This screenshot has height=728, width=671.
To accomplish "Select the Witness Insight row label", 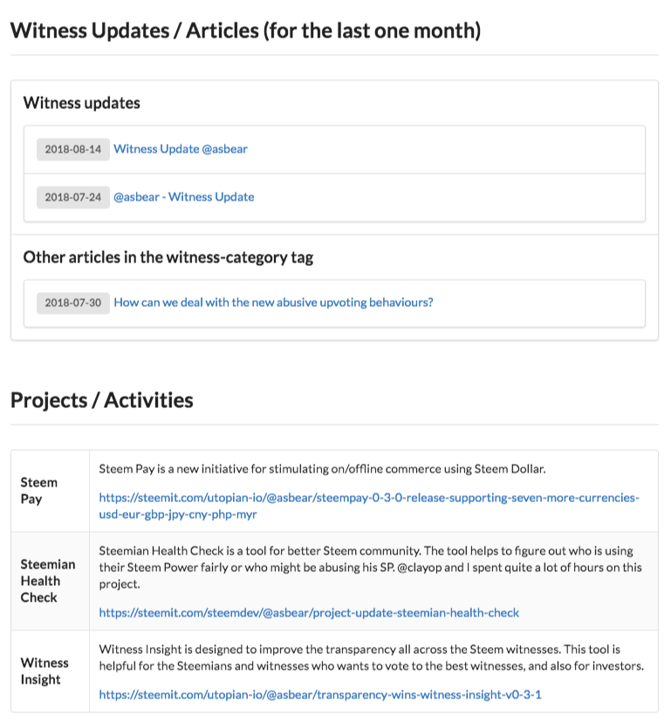I will point(45,670).
